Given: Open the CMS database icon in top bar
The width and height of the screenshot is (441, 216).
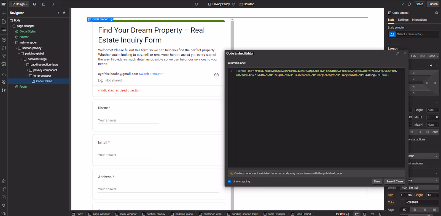Looking at the screenshot, I should 34,4.
